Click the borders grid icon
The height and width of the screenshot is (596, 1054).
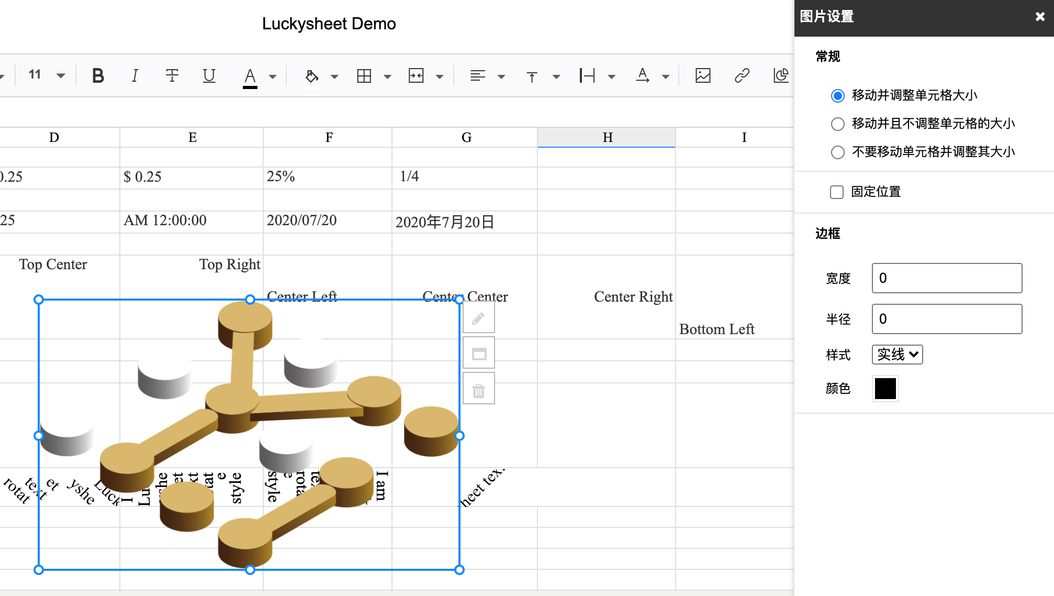click(364, 76)
